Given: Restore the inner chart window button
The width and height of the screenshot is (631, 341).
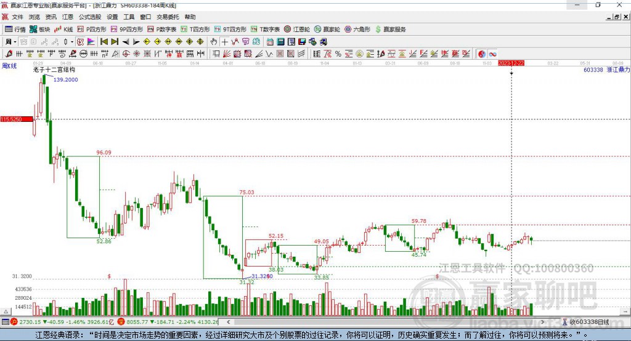Looking at the screenshot, I should pyautogui.click(x=617, y=17).
